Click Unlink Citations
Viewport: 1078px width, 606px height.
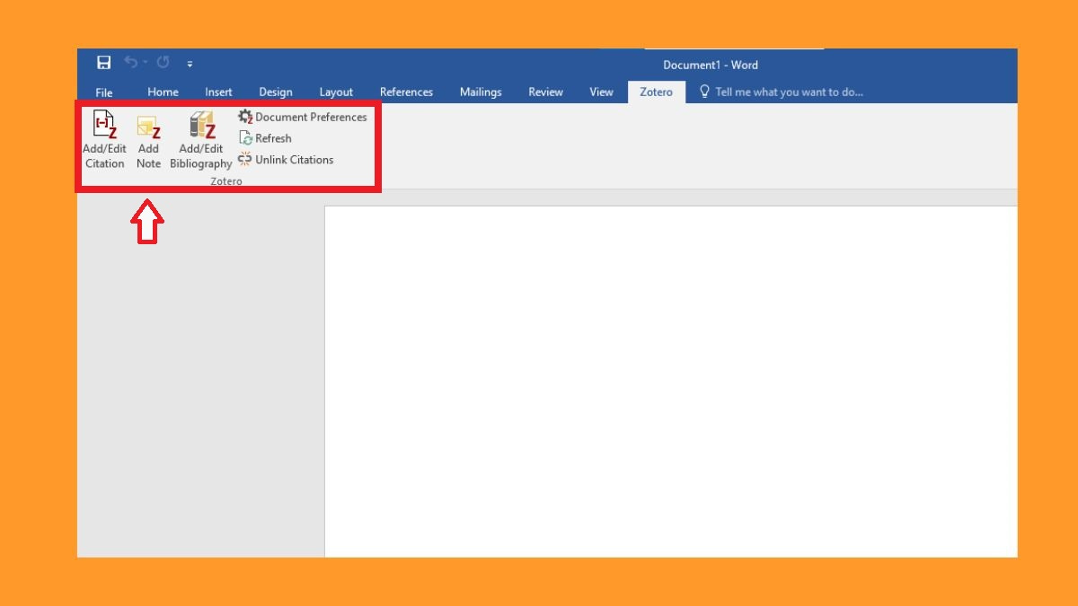coord(286,160)
